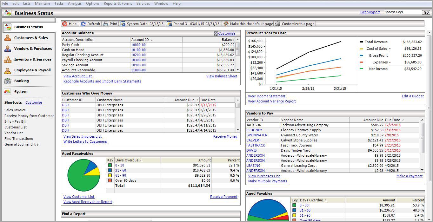Click the View Balance Sheet link

point(222,76)
